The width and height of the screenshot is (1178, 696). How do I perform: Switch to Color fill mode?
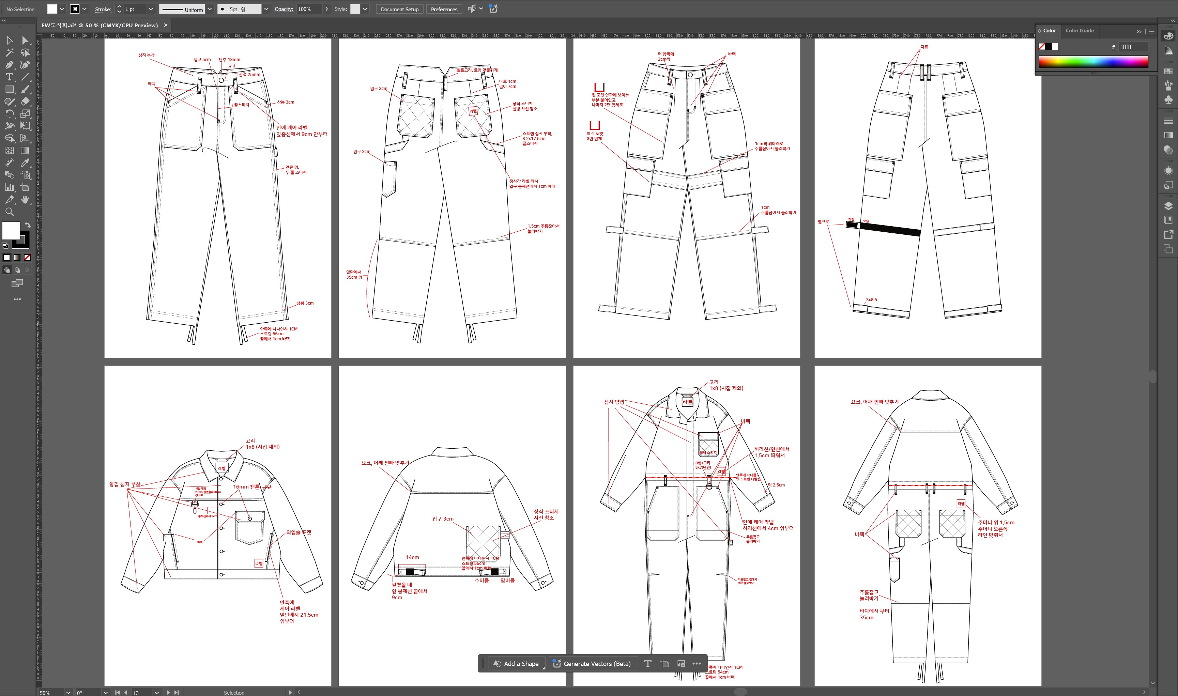[x=7, y=258]
